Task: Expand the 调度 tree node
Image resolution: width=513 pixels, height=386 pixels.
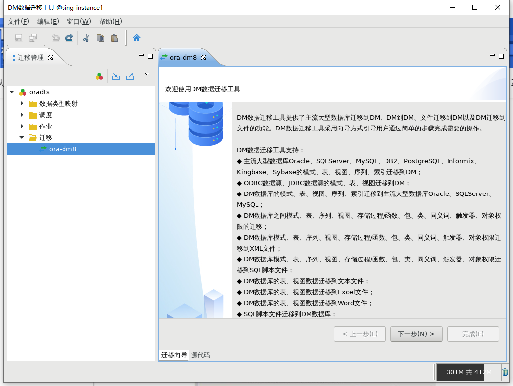Action: [x=22, y=115]
